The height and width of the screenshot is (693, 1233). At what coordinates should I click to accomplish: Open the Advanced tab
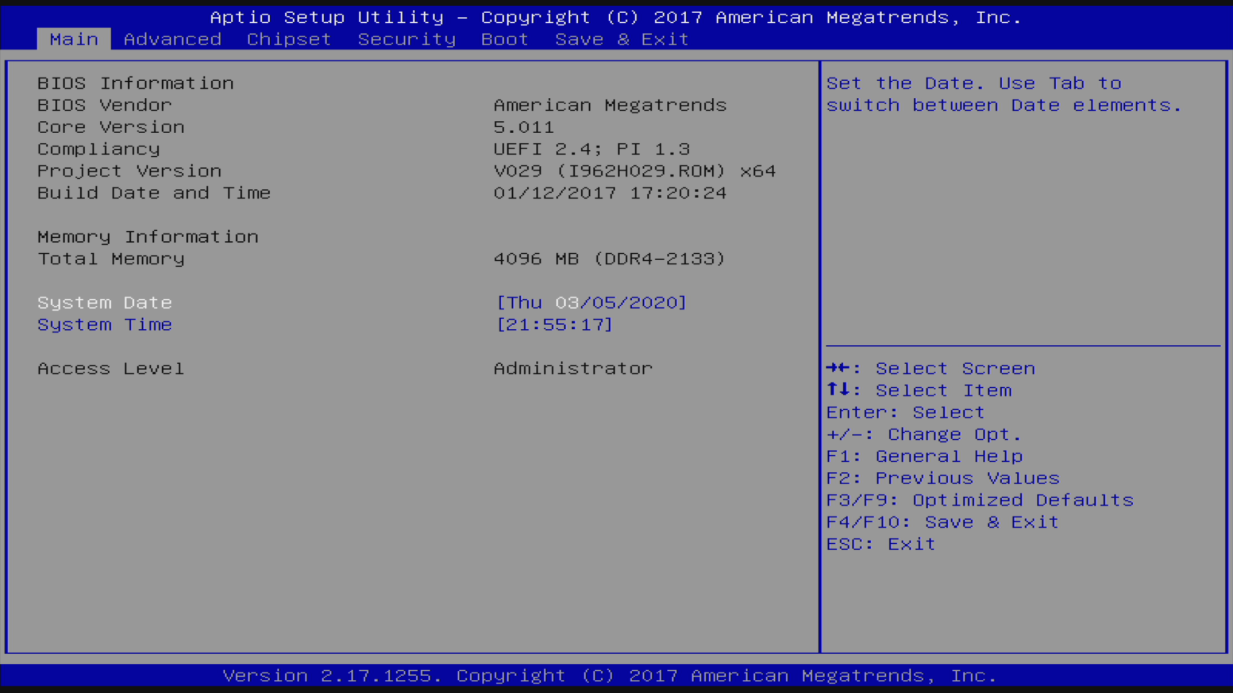coord(173,39)
